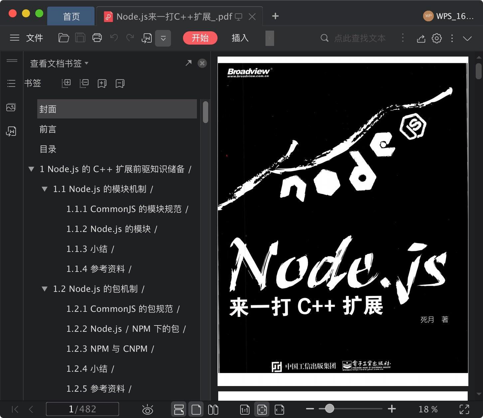Open bookmark 1.1.2 Node.js 的模块
The height and width of the screenshot is (418, 483).
point(112,229)
